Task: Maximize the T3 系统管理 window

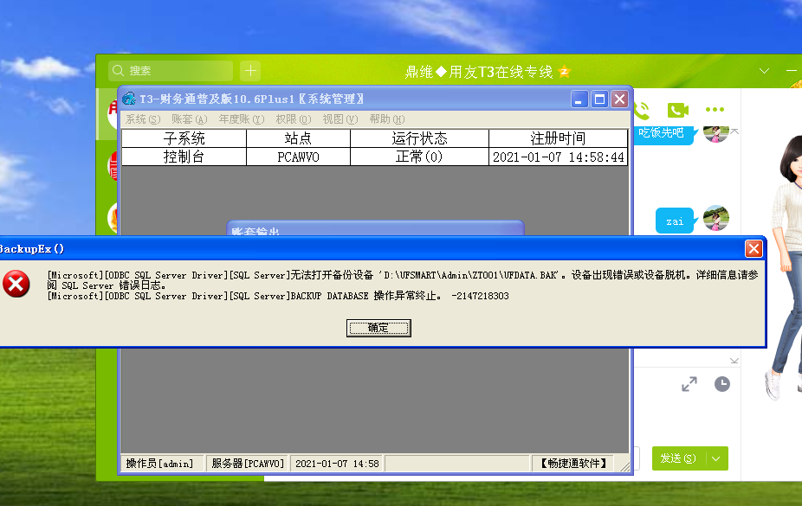Action: coord(599,99)
